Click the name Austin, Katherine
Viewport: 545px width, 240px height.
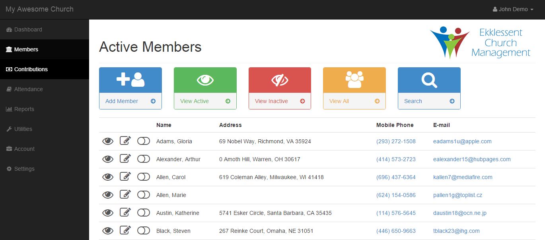pos(178,213)
